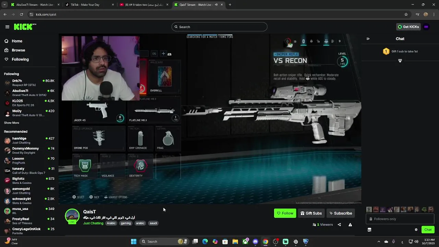The width and height of the screenshot is (439, 247).
Task: Click the viewers count icon
Action: click(x=314, y=225)
